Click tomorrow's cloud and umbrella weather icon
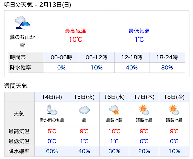The image size is (193, 159). coord(23,23)
